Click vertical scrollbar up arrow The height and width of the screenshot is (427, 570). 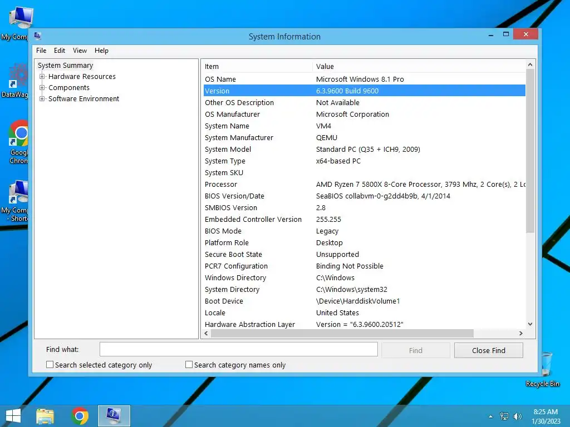point(530,64)
